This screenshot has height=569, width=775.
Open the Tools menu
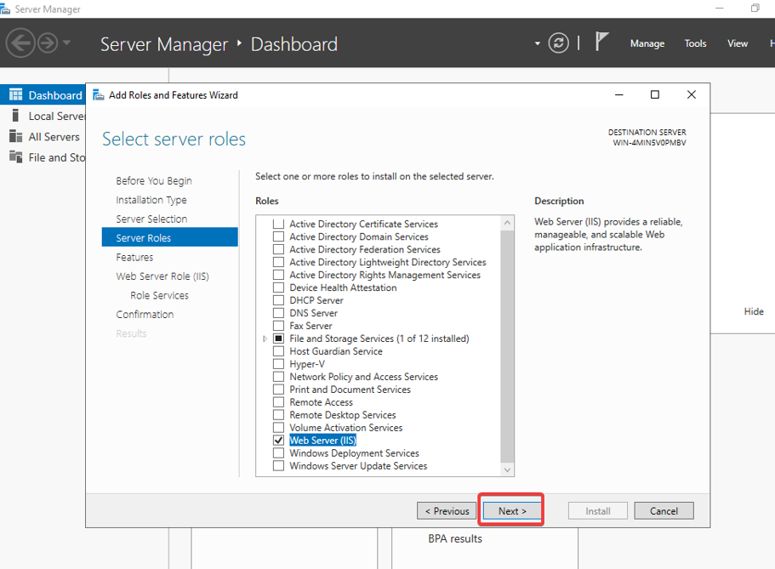(695, 43)
